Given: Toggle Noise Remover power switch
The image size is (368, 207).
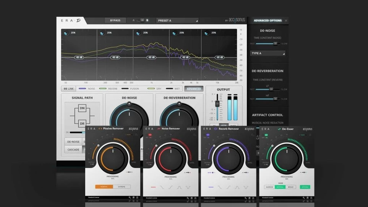Looking at the screenshot, I should click(150, 135).
